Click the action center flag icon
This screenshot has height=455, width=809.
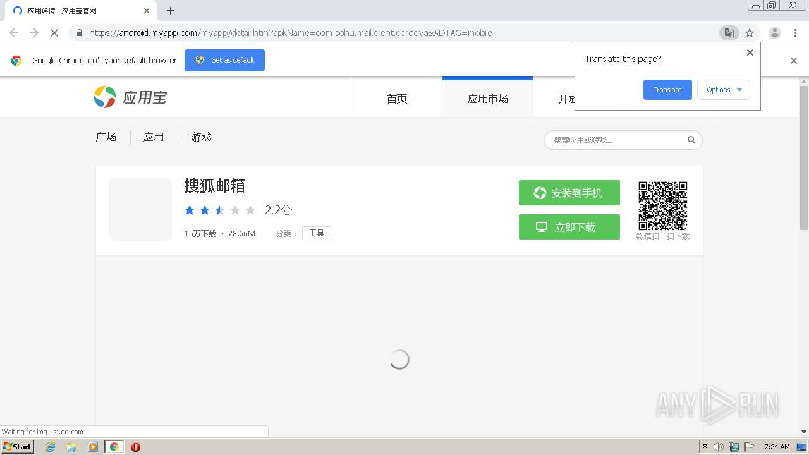(x=748, y=447)
